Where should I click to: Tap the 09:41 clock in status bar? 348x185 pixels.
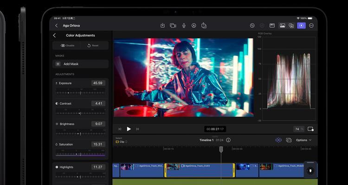pyautogui.click(x=57, y=18)
